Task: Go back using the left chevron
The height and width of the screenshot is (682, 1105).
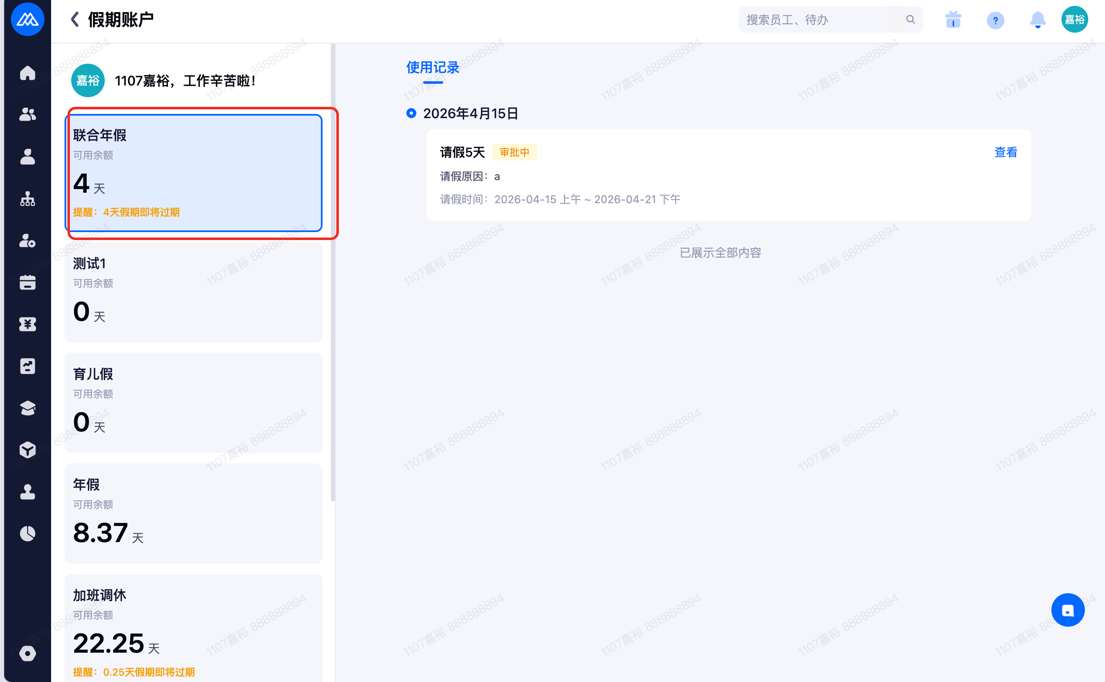Action: click(x=75, y=19)
